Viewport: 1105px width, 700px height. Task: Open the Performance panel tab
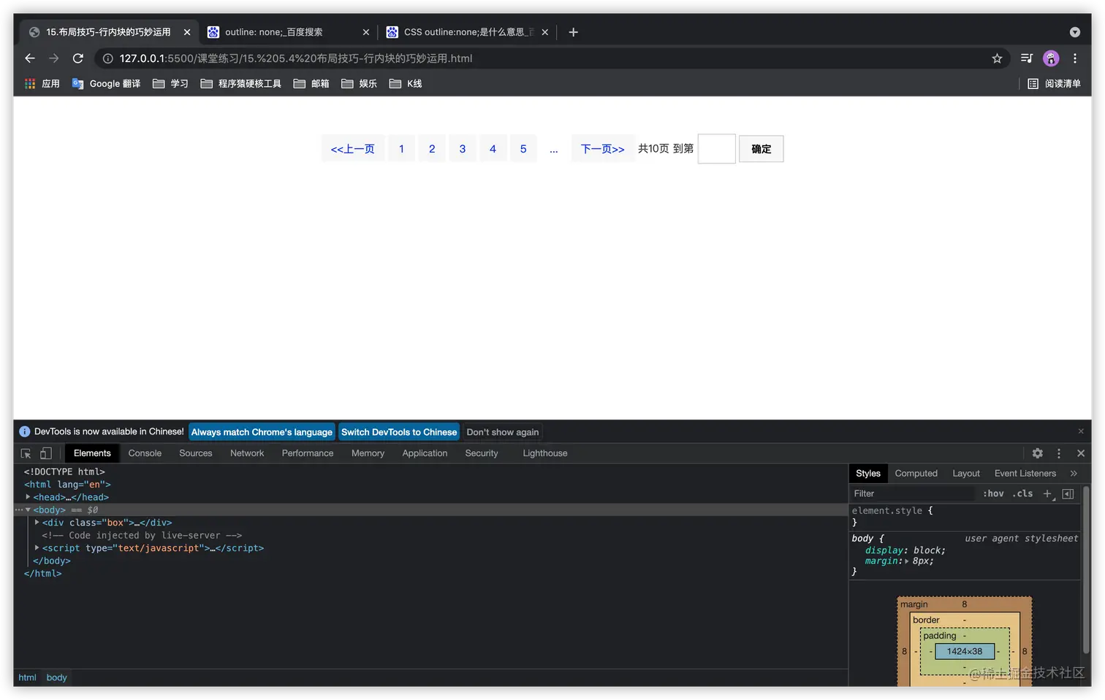[x=308, y=453]
